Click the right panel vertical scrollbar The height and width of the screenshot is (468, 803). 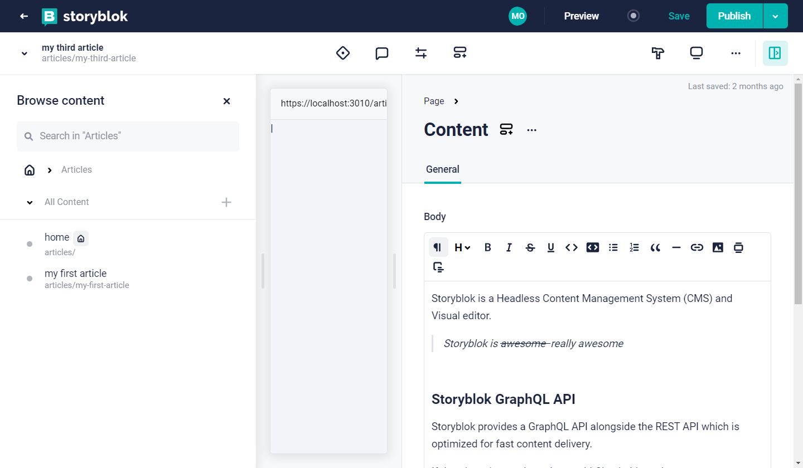pyautogui.click(x=798, y=193)
